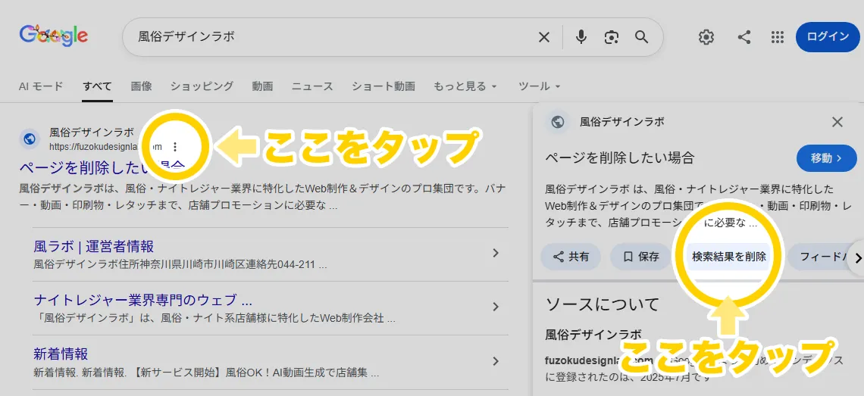Expand the もっと見る dropdown
Viewport: 864px width, 396px height.
tap(465, 86)
